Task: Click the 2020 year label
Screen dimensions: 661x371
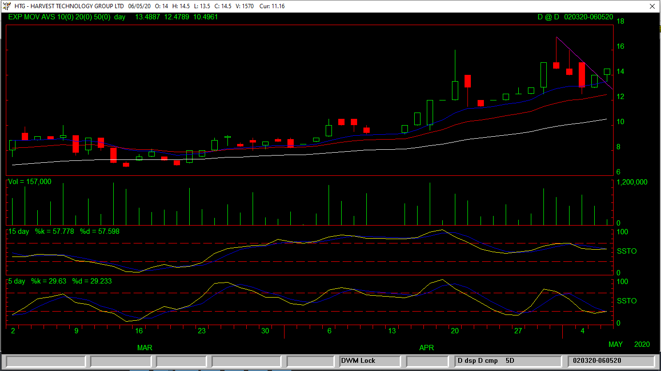Action: pos(642,344)
